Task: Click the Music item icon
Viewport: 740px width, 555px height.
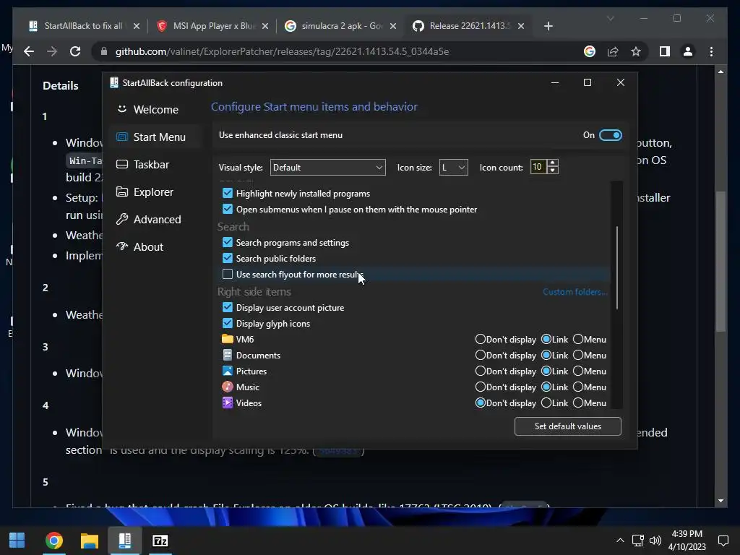Action: 228,387
